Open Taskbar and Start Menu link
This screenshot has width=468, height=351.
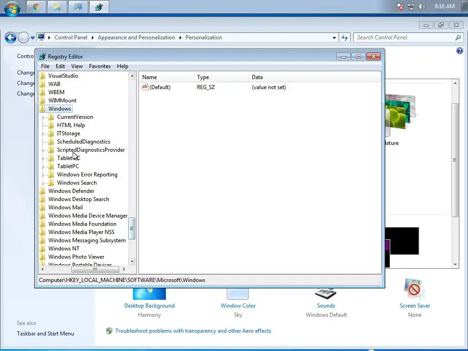[45, 334]
